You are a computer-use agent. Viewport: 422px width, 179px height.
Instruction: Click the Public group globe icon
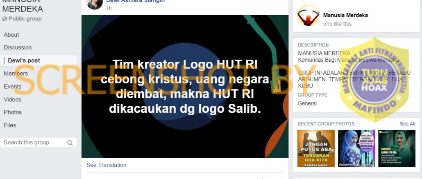pyautogui.click(x=5, y=19)
